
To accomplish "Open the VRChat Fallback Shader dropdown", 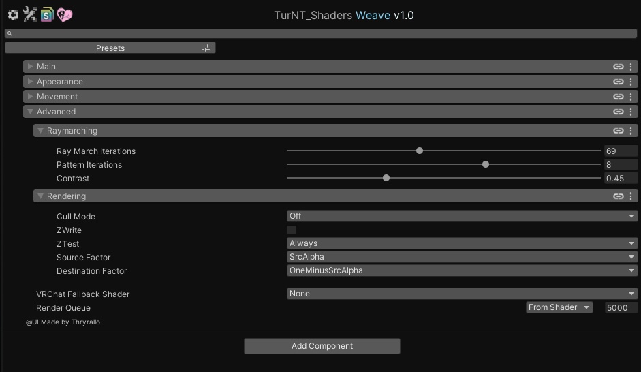I will tap(462, 294).
